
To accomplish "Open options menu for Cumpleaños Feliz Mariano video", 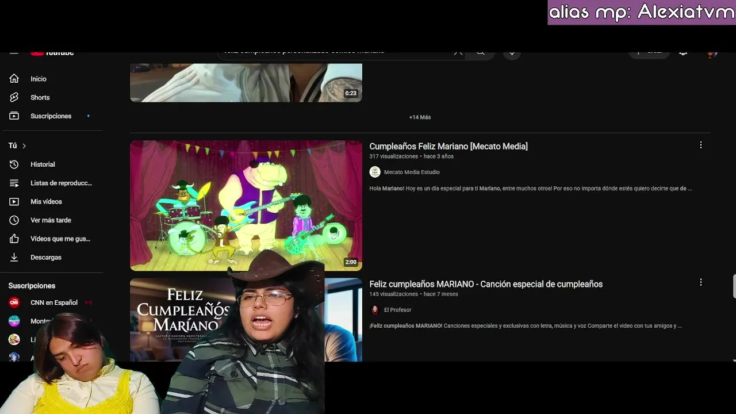I will coord(700,145).
